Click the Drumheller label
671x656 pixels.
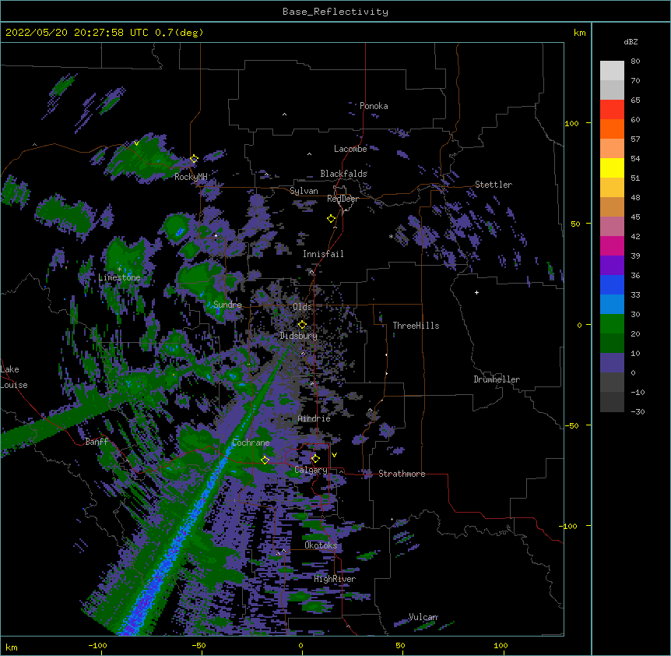click(497, 379)
